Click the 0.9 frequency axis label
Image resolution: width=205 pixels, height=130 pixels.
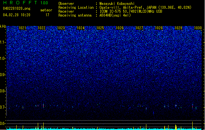pos(2,75)
